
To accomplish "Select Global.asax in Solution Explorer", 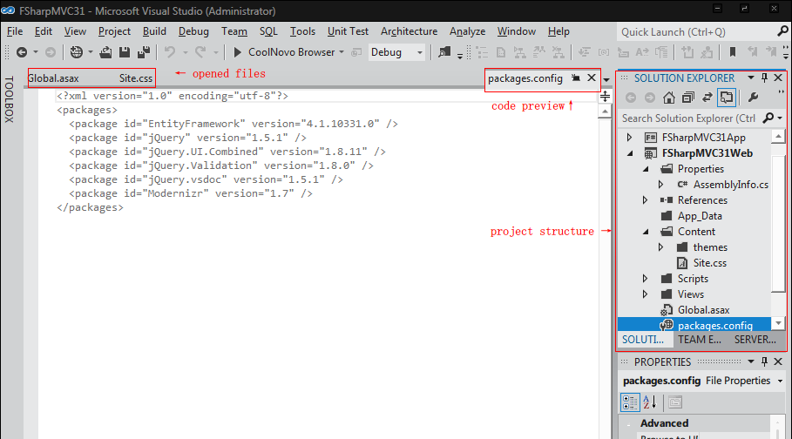I will [x=703, y=310].
